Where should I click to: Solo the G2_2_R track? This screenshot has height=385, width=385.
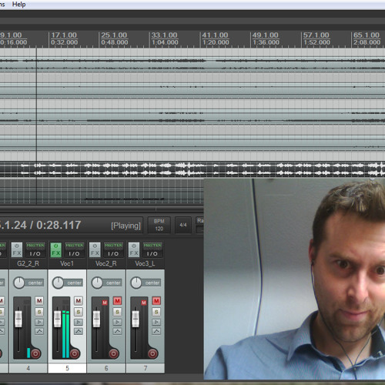coord(39,312)
